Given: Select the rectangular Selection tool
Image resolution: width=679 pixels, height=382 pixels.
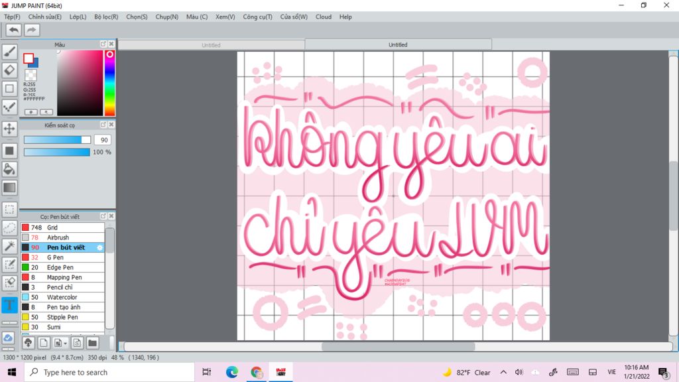Looking at the screenshot, I should [x=9, y=209].
